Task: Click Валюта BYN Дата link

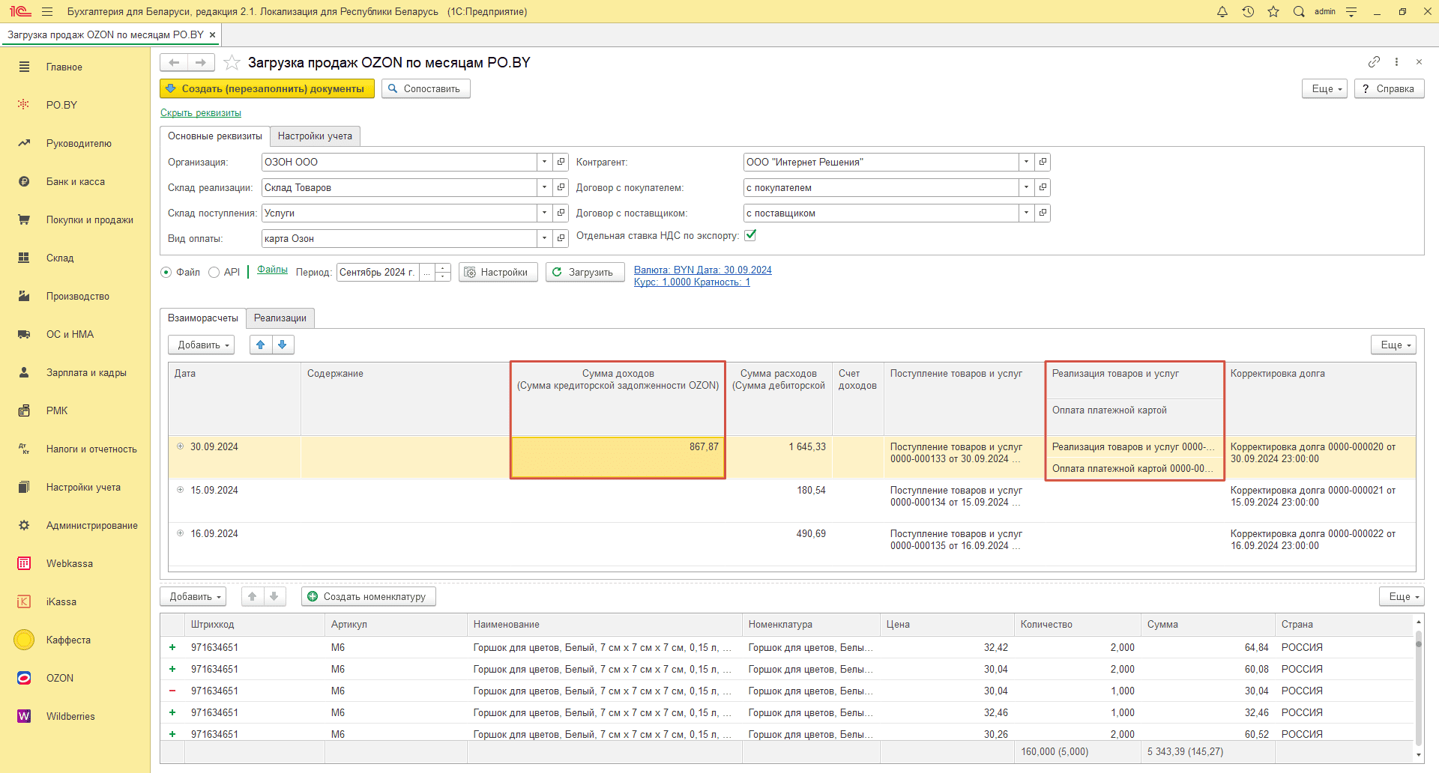Action: pyautogui.click(x=702, y=270)
